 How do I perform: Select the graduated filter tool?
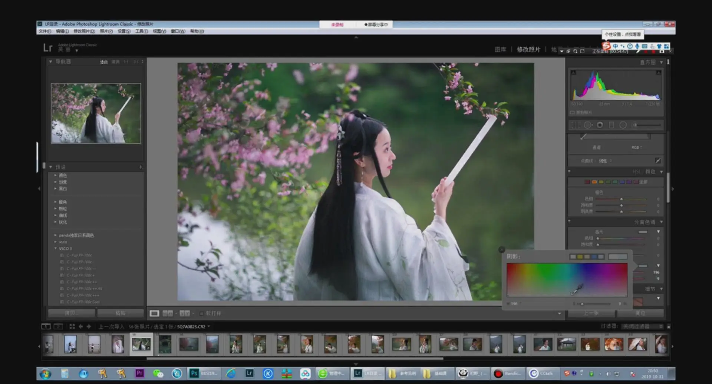tap(612, 125)
